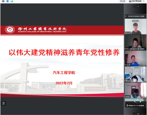Open the 演讲者视图 view mode dropdown arrow

[144, 1]
